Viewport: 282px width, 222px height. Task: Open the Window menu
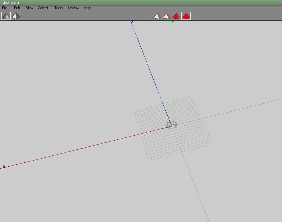coord(74,8)
